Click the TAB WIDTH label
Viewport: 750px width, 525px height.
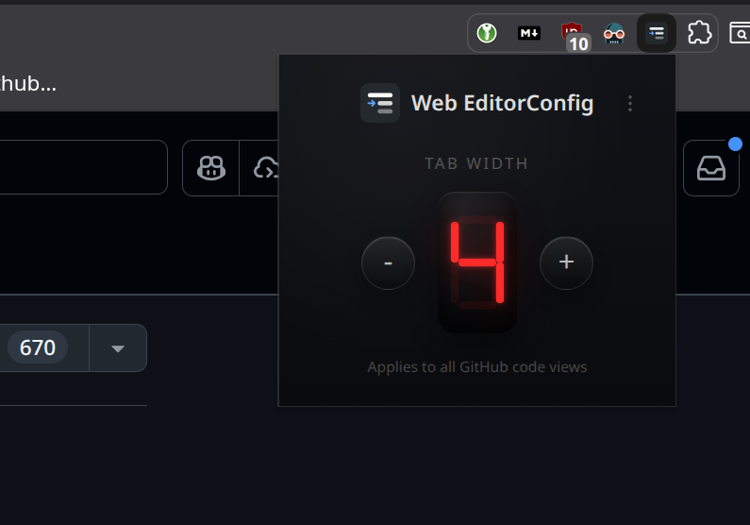click(476, 163)
